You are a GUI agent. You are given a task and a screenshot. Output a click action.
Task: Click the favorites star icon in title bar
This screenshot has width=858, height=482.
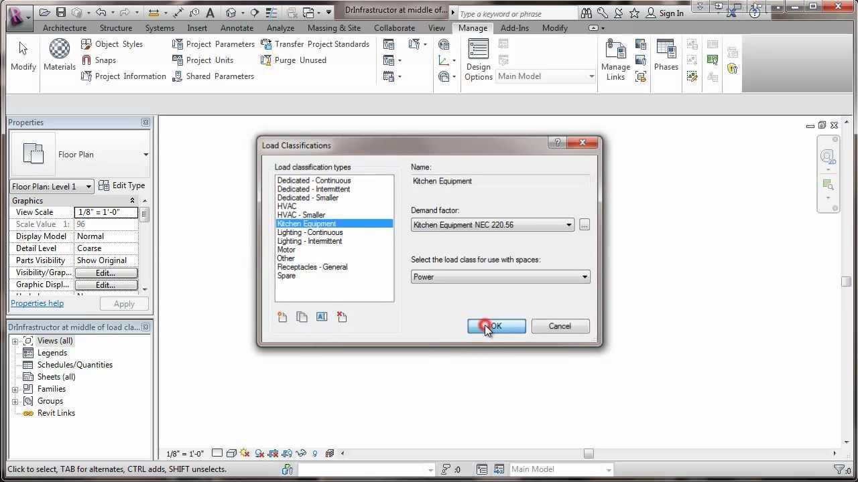(x=634, y=13)
